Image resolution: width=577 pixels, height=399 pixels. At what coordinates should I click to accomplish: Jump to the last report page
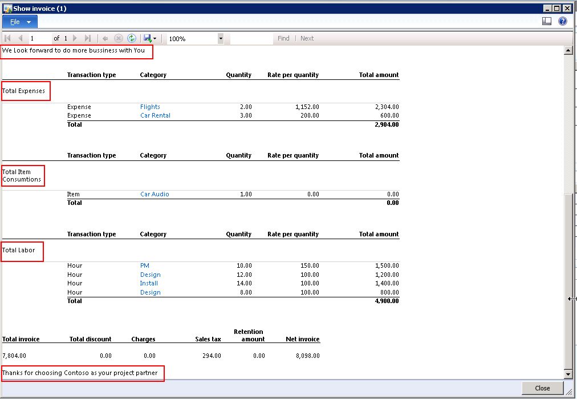87,38
